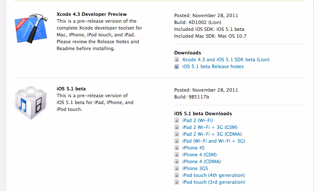Download iPad 2 Wi-Fi + 3G (GSM)
Screen dimensions: 314x191
click(210, 127)
